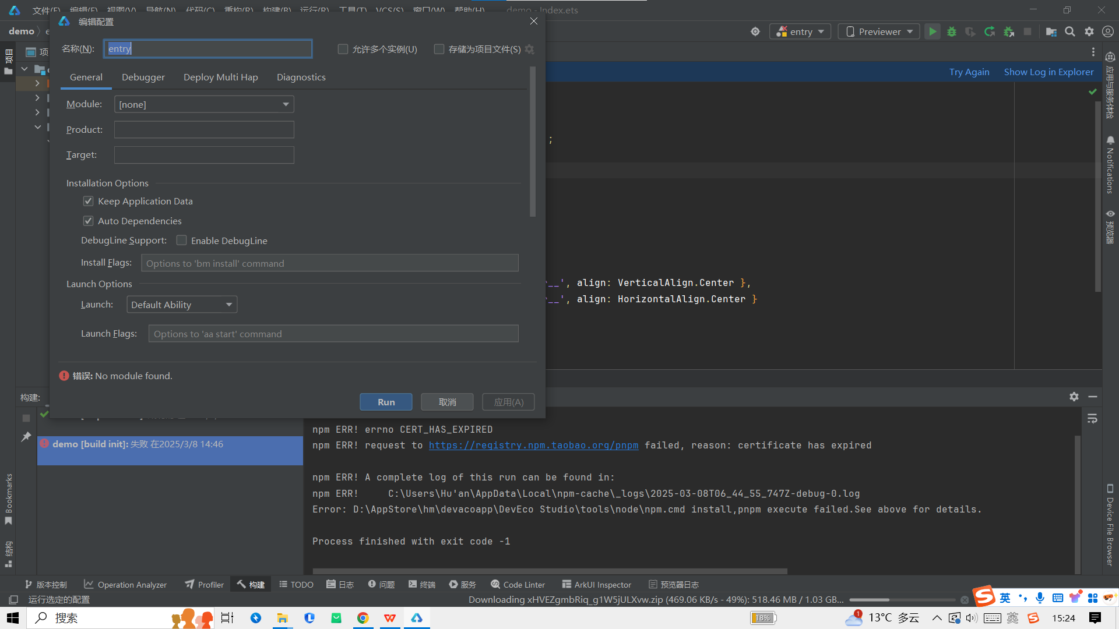
Task: Click DevEco Studio icon in taskbar
Action: pos(417,618)
